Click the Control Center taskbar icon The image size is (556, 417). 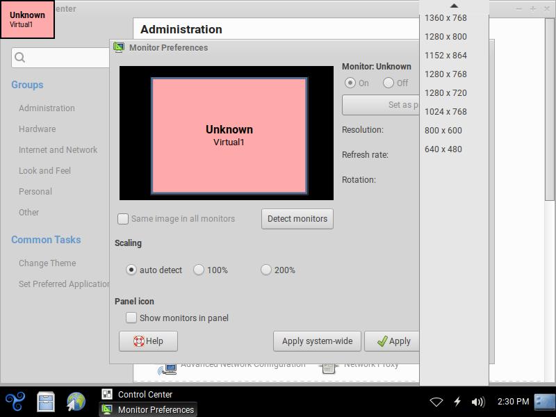[x=107, y=394]
